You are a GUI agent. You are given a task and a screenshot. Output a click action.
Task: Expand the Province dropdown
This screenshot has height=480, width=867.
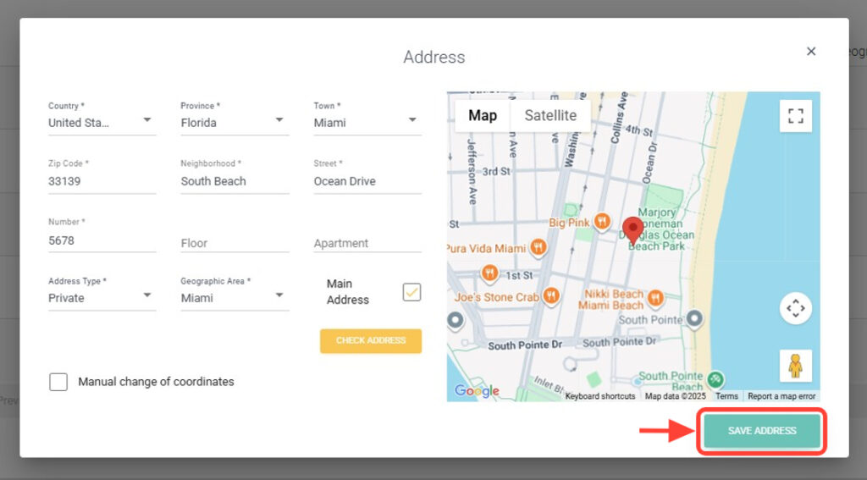[235, 122]
